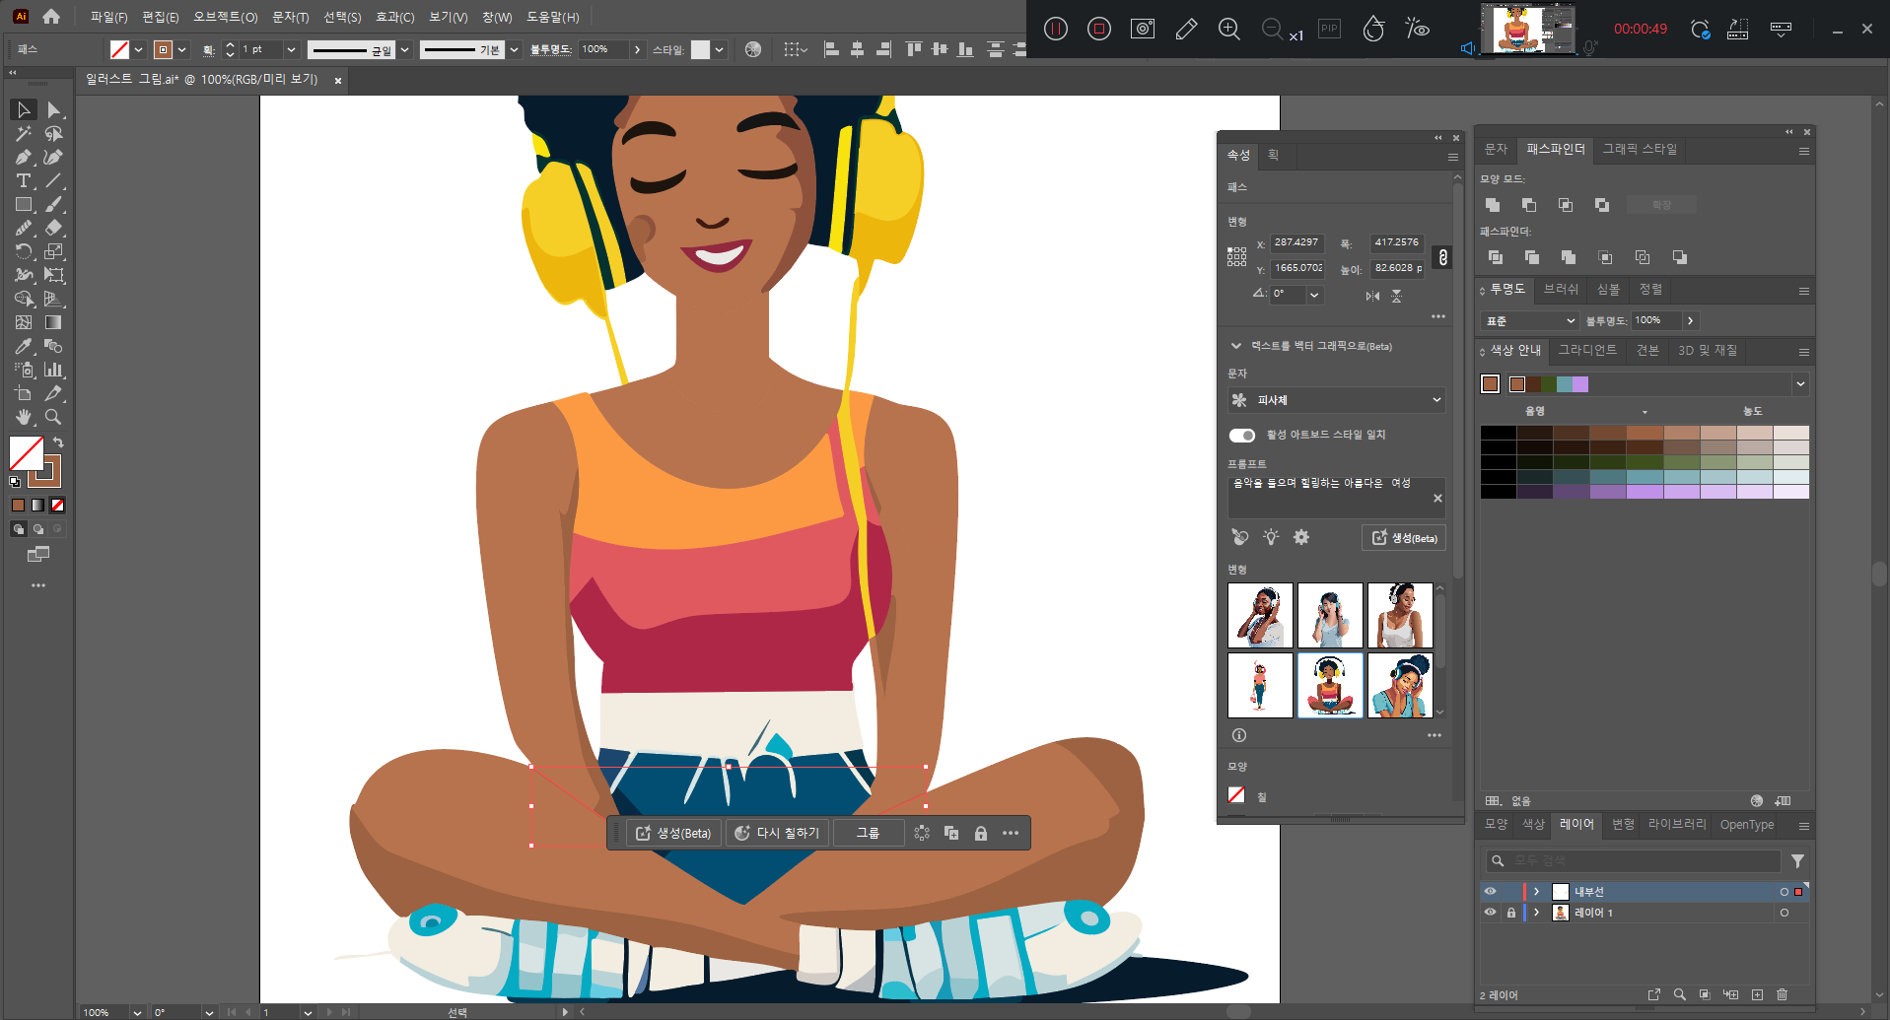The height and width of the screenshot is (1020, 1890).
Task: Toggle active artboard style match switch
Action: [1242, 436]
